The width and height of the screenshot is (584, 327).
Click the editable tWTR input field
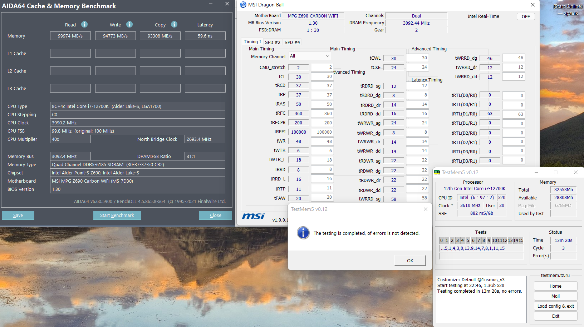tap(322, 151)
